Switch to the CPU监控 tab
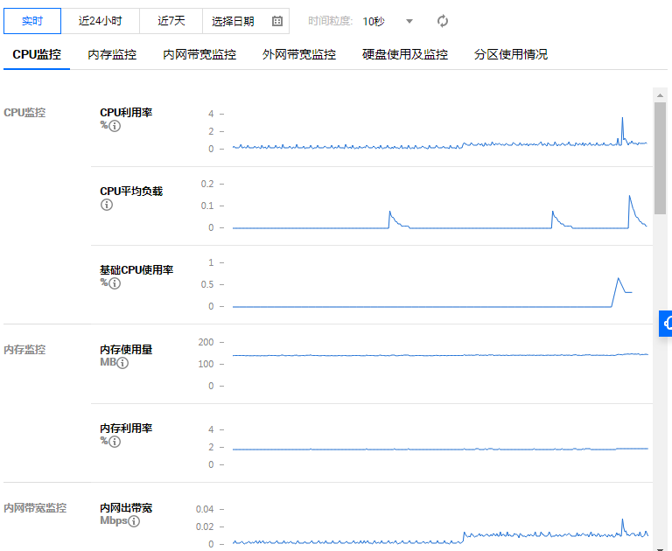The width and height of the screenshot is (672, 551). pyautogui.click(x=37, y=55)
